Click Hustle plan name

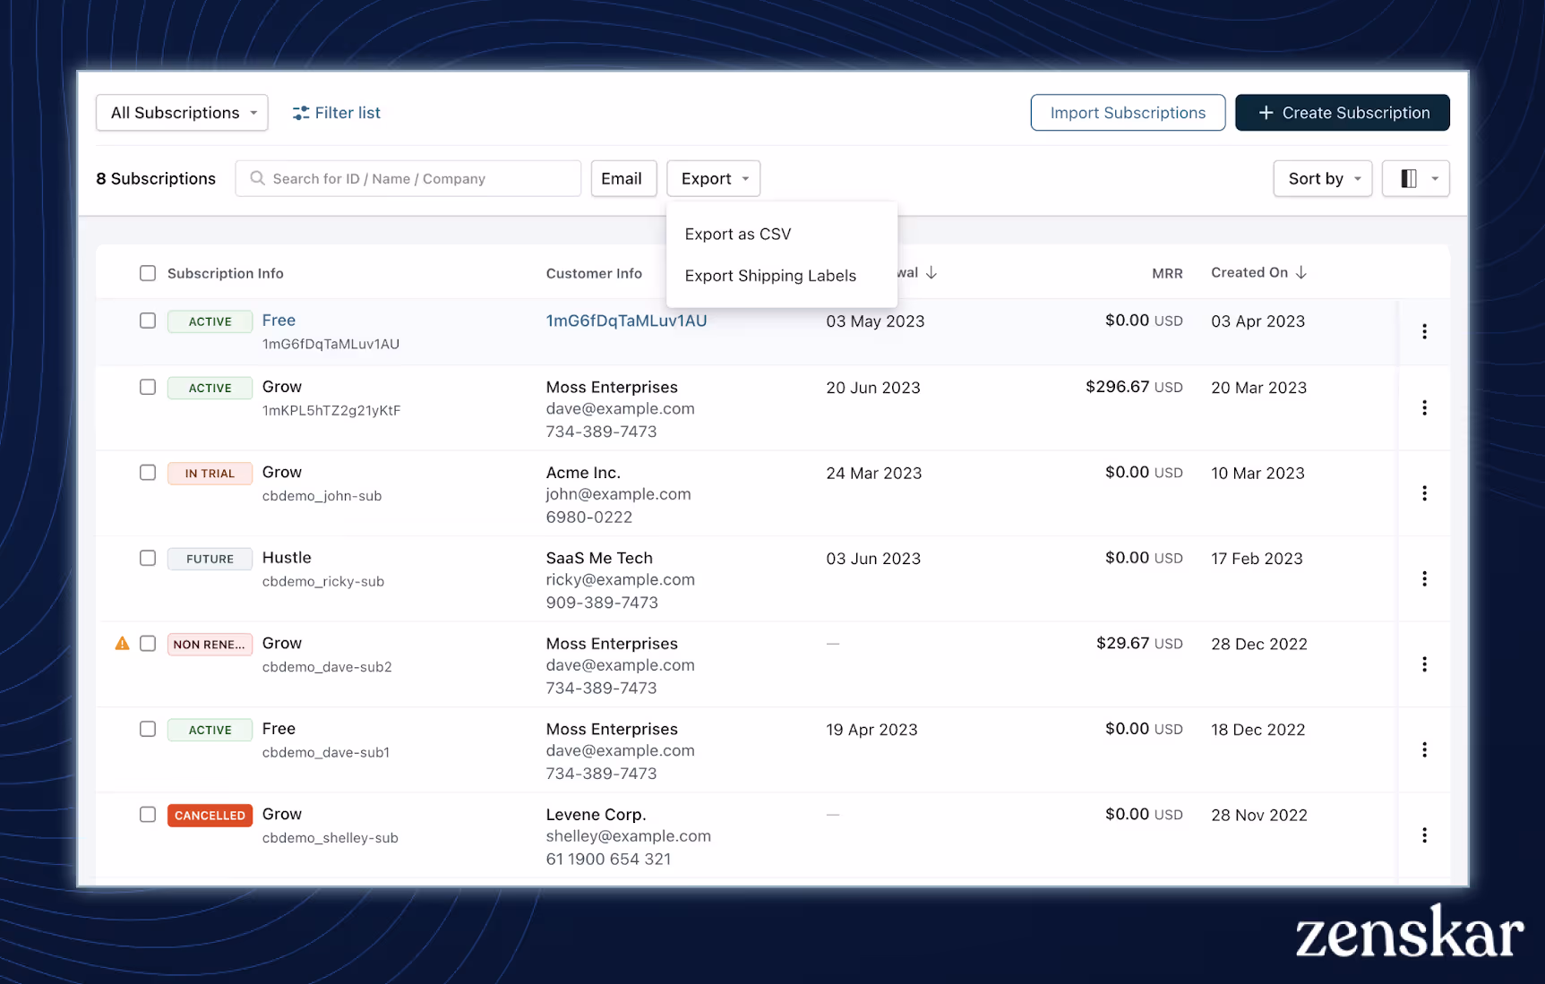pyautogui.click(x=287, y=557)
